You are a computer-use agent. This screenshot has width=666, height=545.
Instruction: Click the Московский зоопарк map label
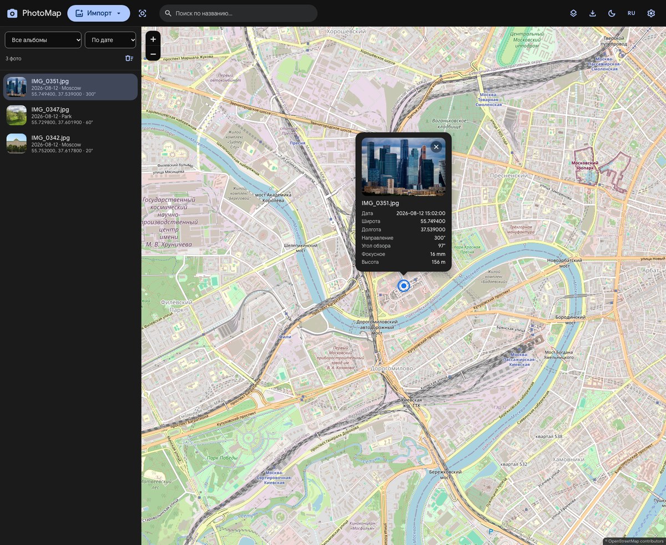point(586,165)
